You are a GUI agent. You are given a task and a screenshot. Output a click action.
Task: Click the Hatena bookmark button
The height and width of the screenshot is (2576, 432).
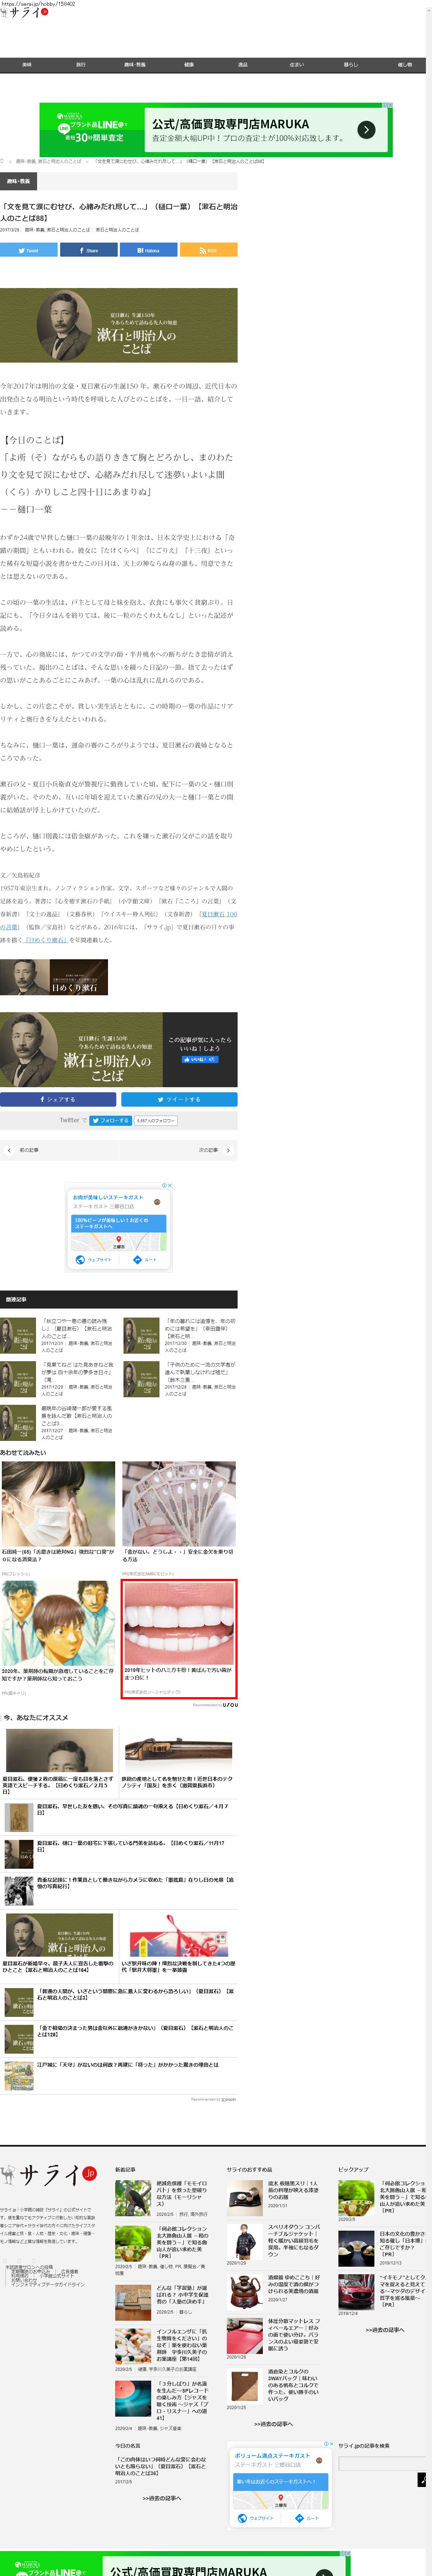click(148, 250)
